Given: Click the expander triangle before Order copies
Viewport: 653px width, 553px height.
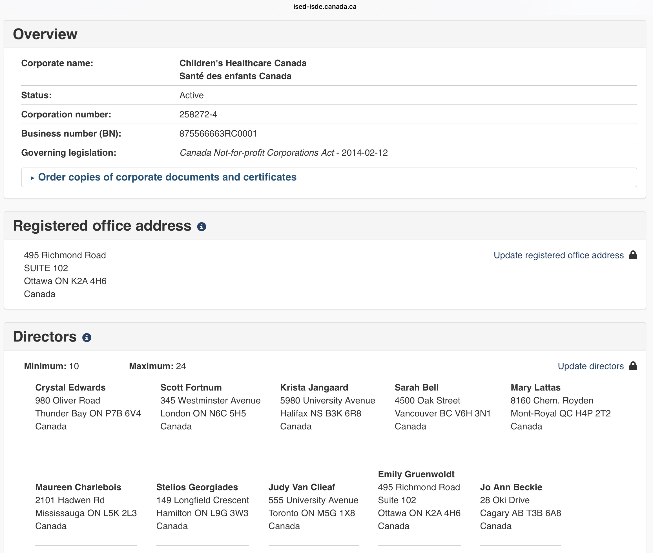Looking at the screenshot, I should pyautogui.click(x=33, y=178).
